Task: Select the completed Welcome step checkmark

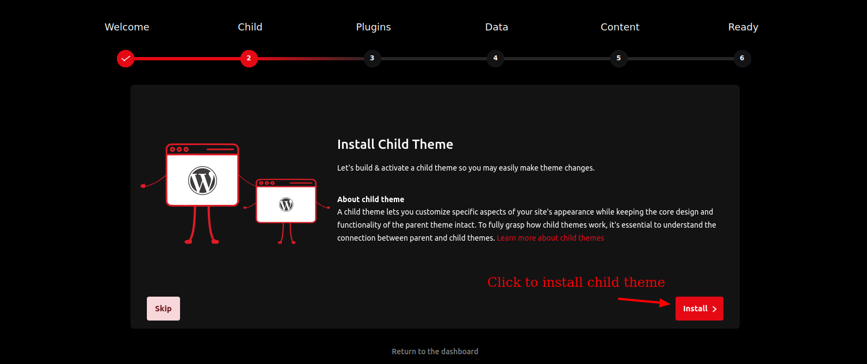Action: click(x=126, y=58)
